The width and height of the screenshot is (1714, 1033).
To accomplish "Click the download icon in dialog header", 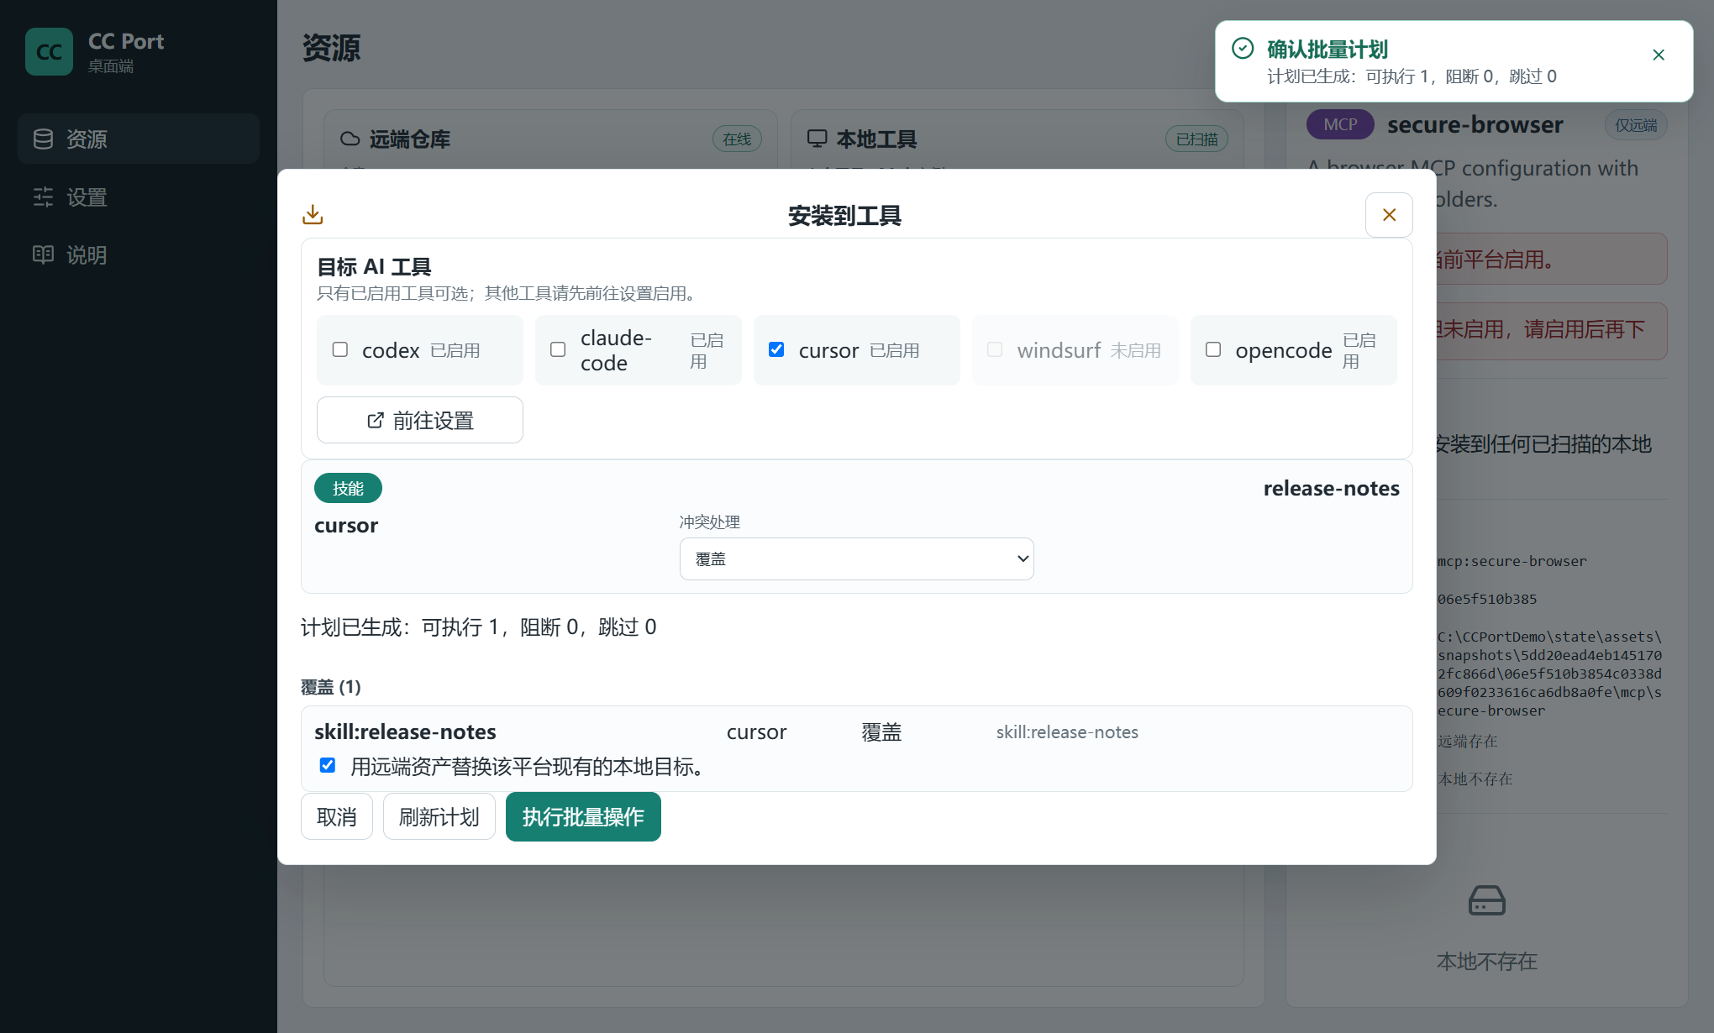I will [313, 215].
